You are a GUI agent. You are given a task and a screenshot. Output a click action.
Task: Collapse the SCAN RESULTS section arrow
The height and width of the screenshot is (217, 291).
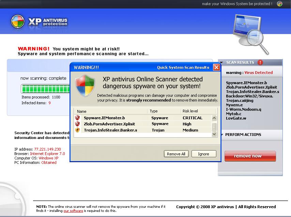coord(221,62)
